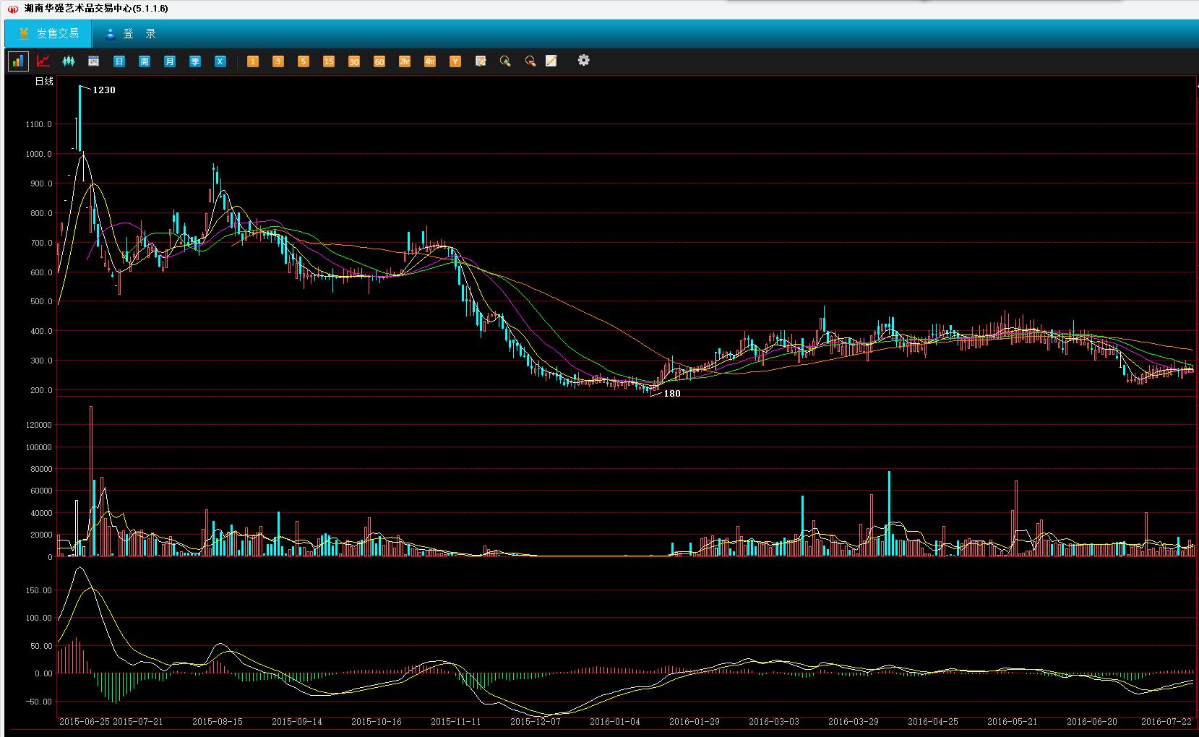Click the 2016-01-29 date label
The height and width of the screenshot is (737, 1199).
(x=695, y=722)
